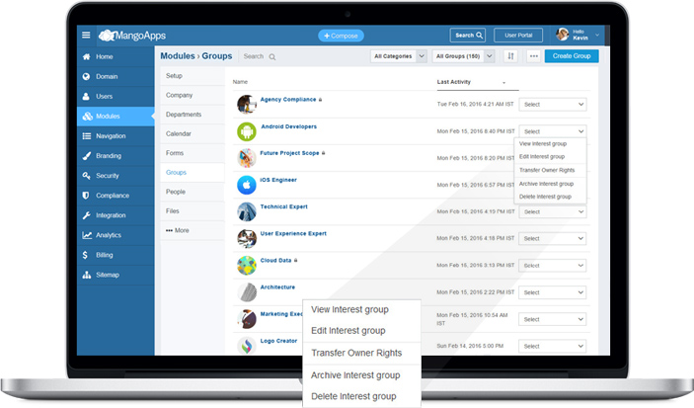Click the Users person icon
The height and width of the screenshot is (408, 694).
coord(86,96)
